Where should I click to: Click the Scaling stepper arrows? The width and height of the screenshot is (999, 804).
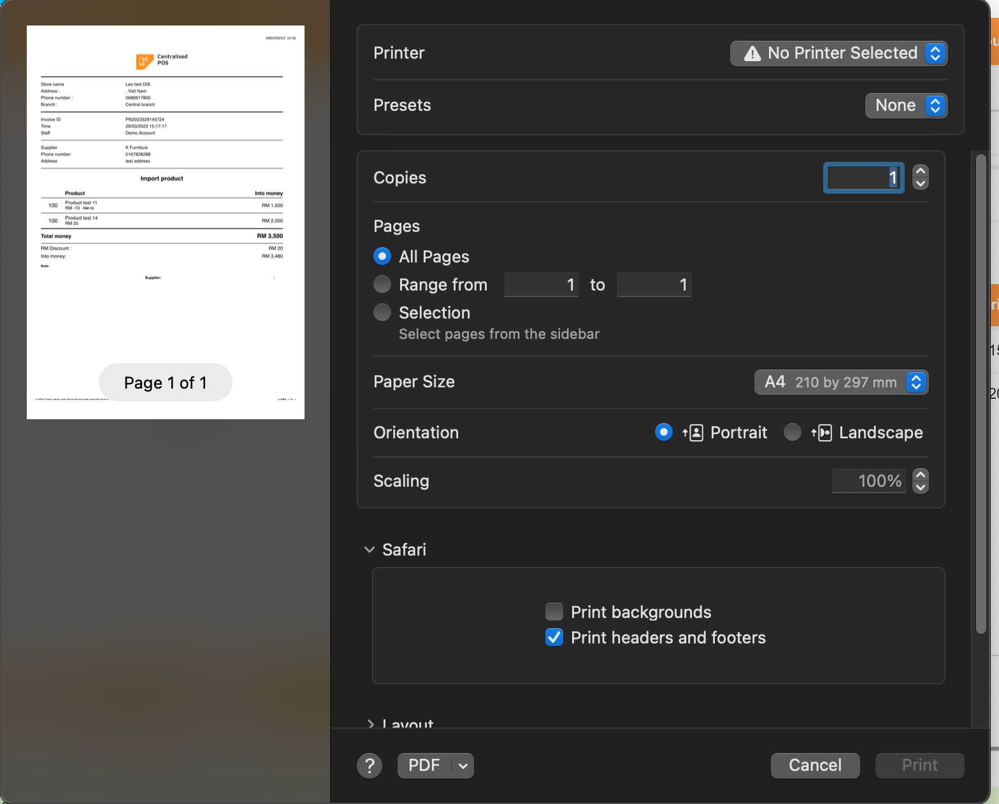[x=920, y=481]
